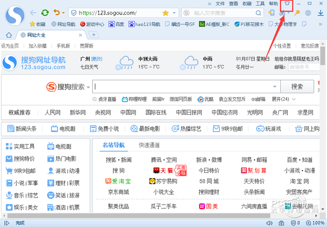327x227 pixels.
Task: Open the 苏宁易购 site link
Action: [163, 181]
